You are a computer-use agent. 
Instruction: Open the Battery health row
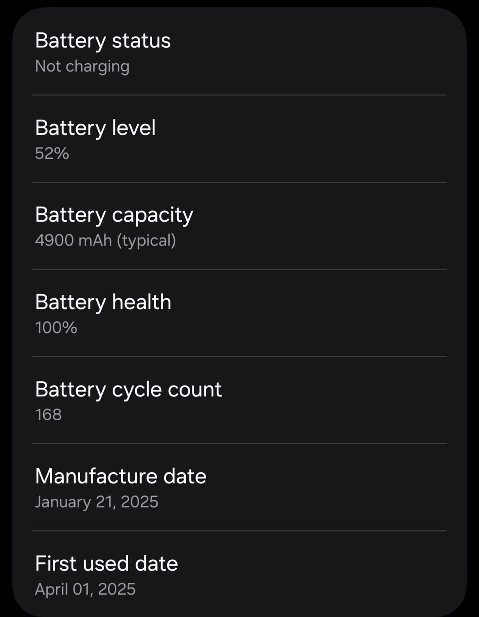coord(239,313)
